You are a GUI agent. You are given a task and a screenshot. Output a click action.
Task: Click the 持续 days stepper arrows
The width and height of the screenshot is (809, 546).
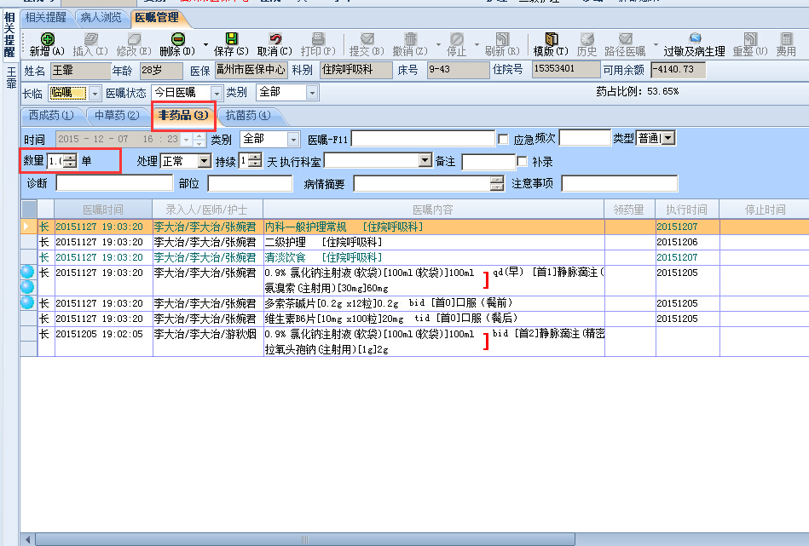[254, 160]
